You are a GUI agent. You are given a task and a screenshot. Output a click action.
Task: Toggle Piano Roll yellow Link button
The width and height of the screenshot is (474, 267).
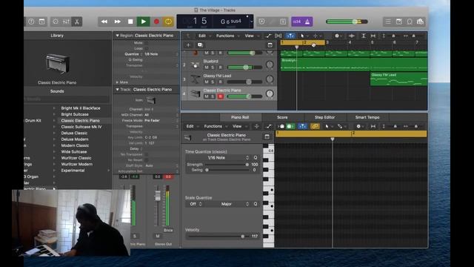point(315,127)
